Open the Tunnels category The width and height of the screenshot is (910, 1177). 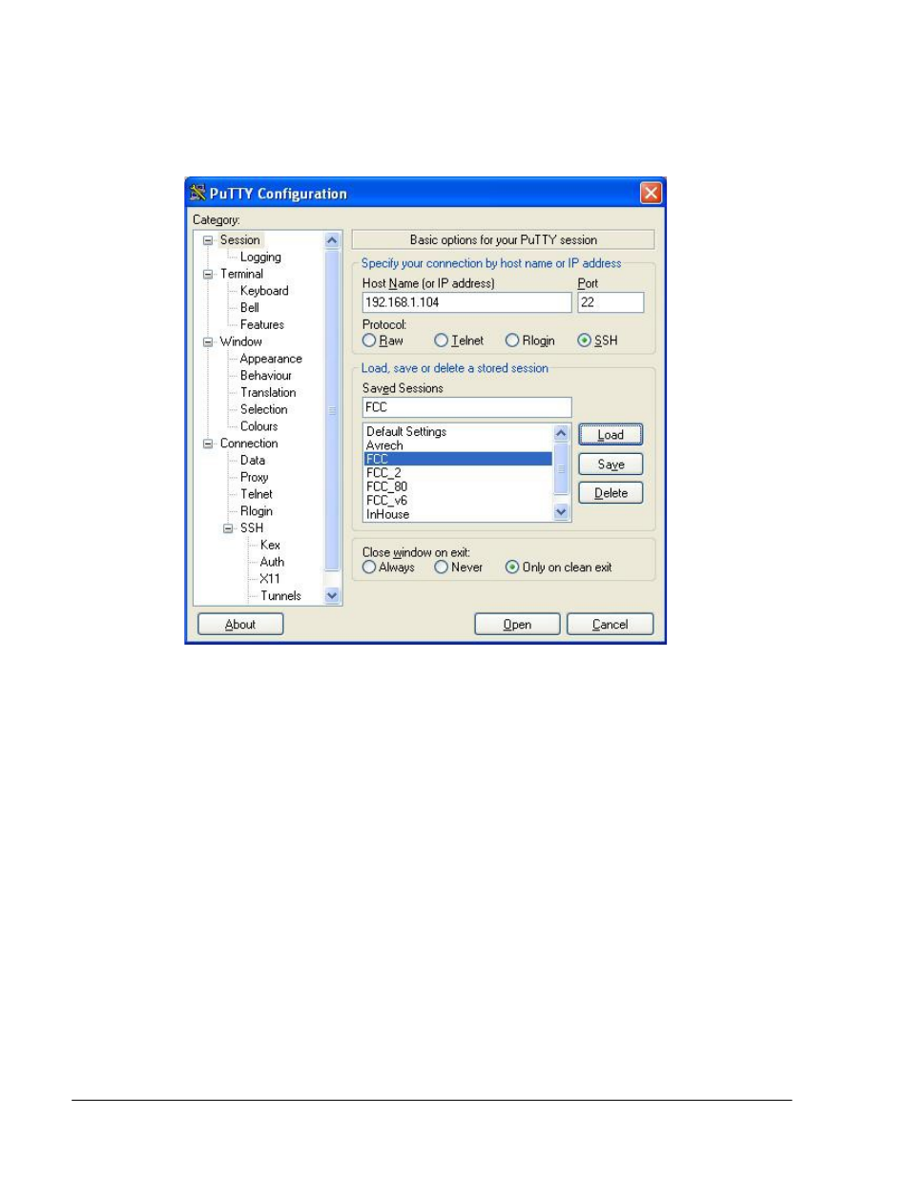coord(280,596)
